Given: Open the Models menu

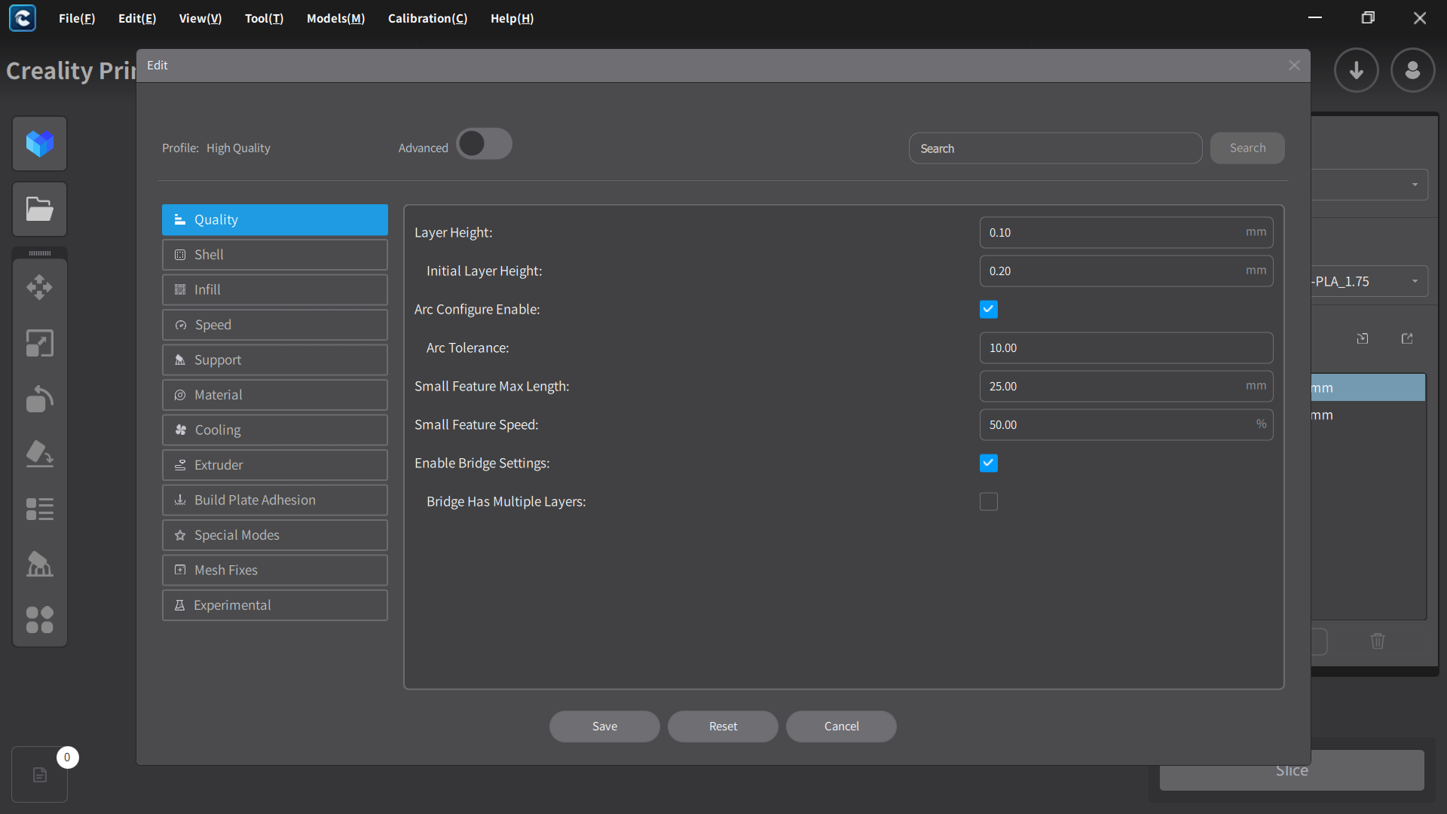Looking at the screenshot, I should coord(336,18).
